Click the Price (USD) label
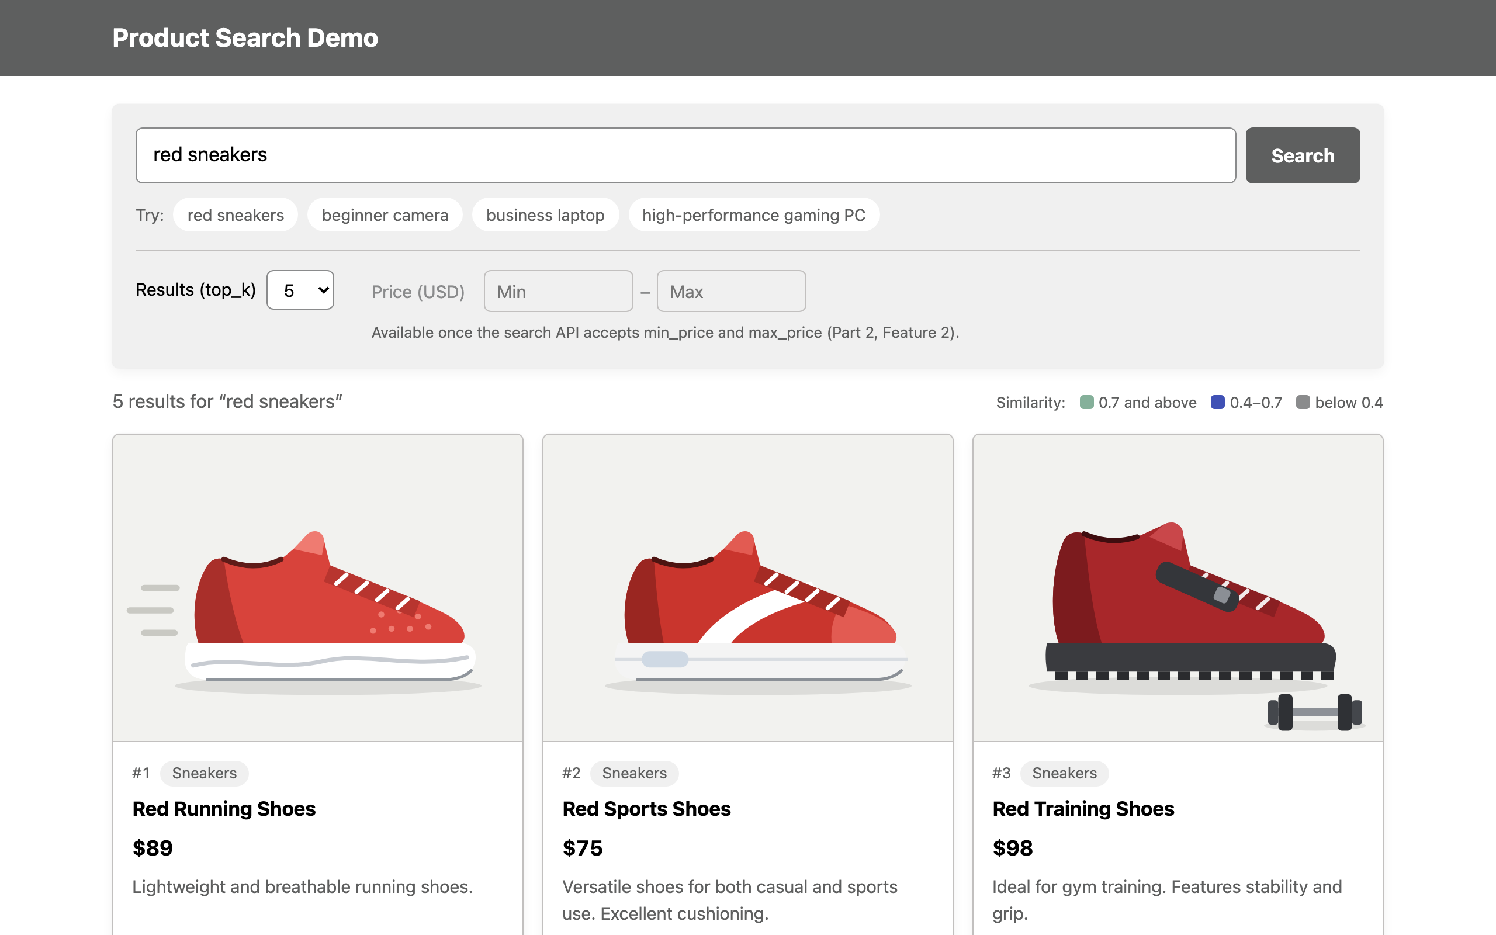 418,291
